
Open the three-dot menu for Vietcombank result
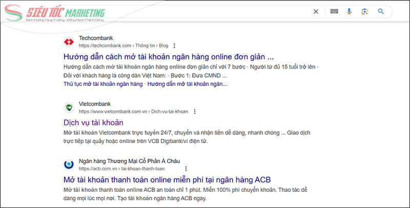(194, 111)
